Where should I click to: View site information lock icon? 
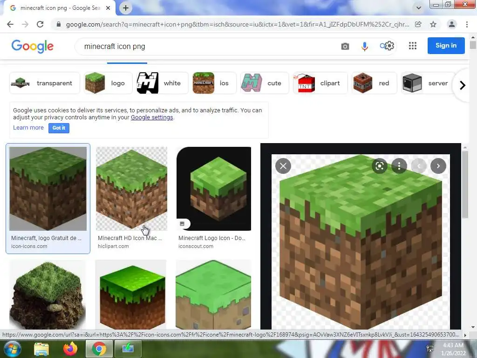point(59,24)
